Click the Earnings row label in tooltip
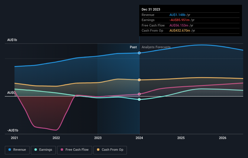 click(x=148, y=20)
